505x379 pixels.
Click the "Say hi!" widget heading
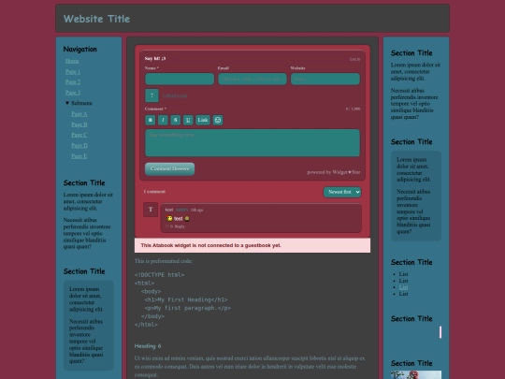click(x=155, y=58)
